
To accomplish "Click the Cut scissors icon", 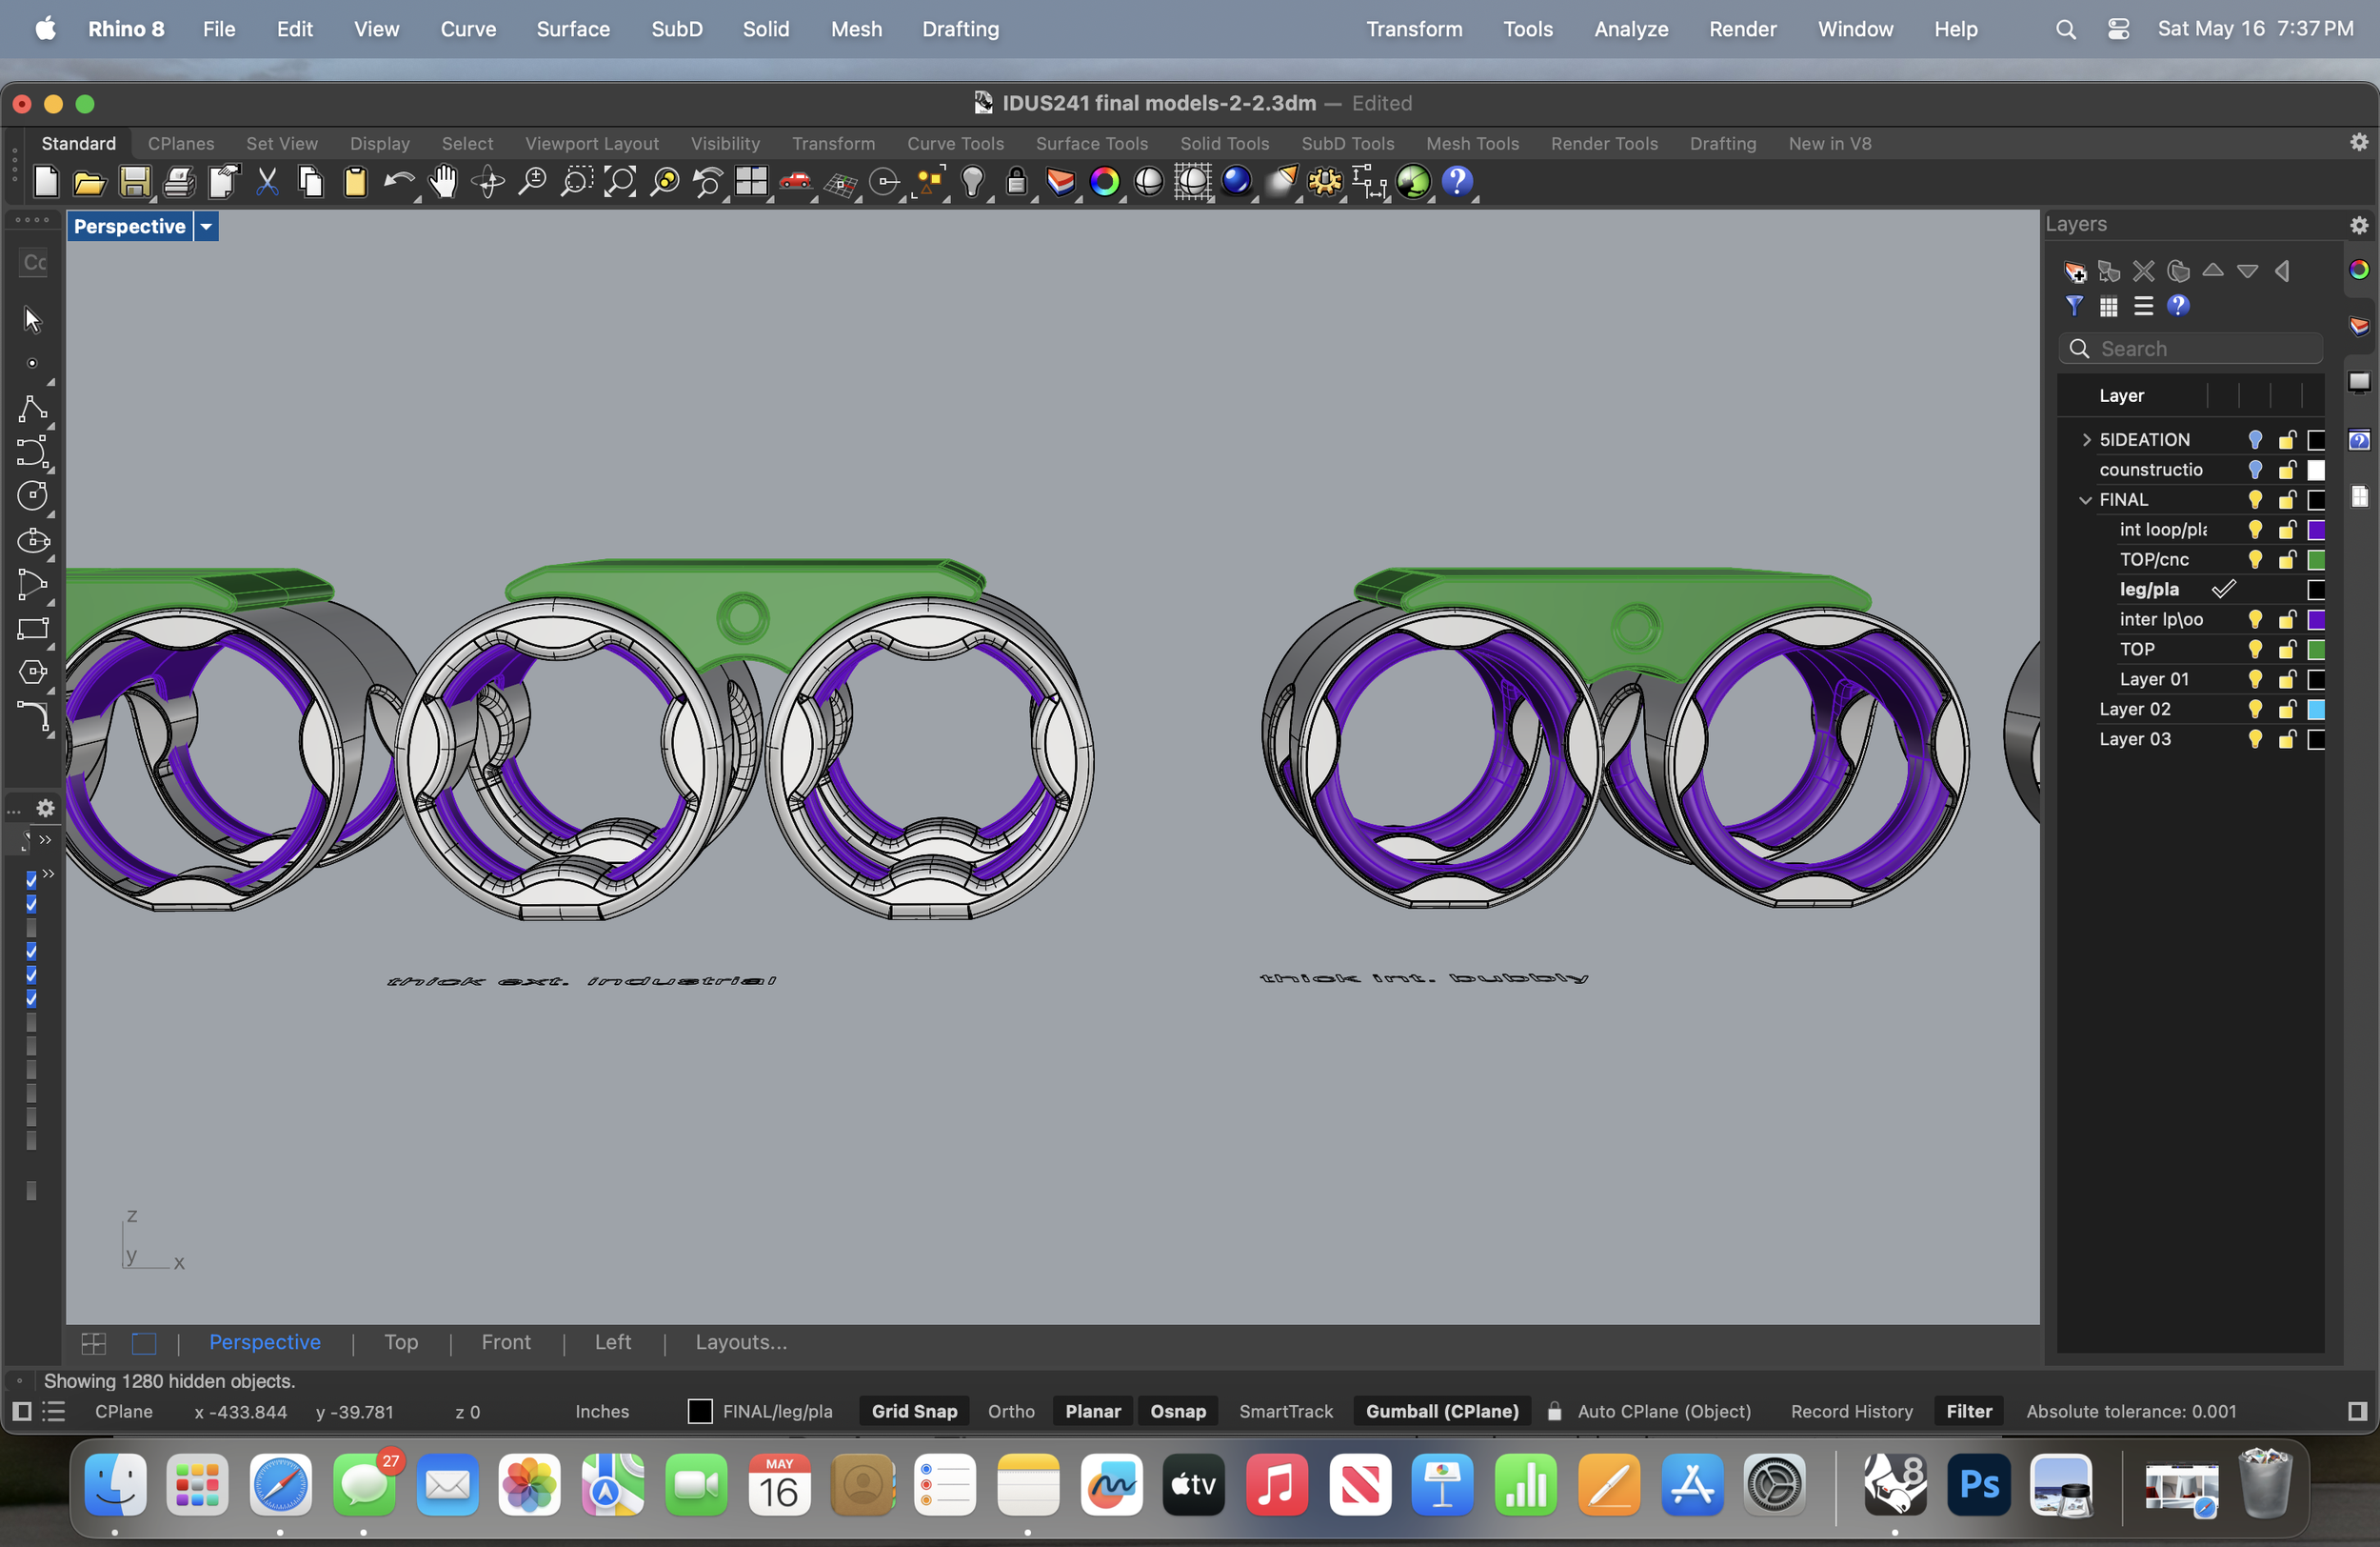I will 267,182.
